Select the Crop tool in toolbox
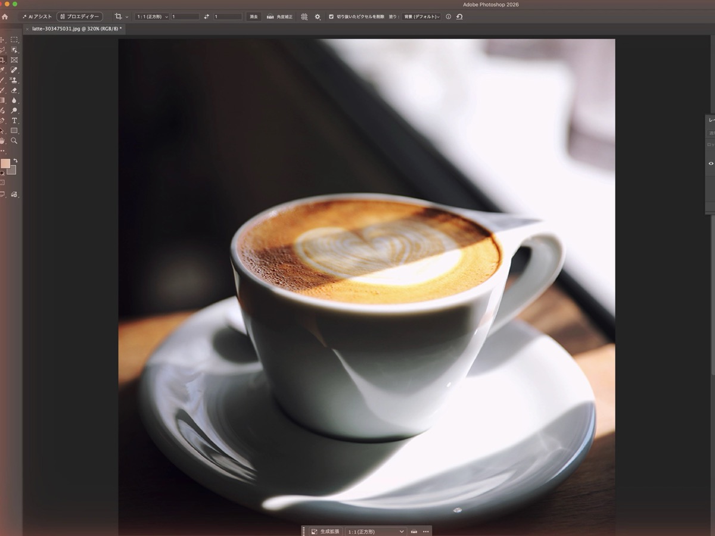This screenshot has height=536, width=715. pos(2,60)
